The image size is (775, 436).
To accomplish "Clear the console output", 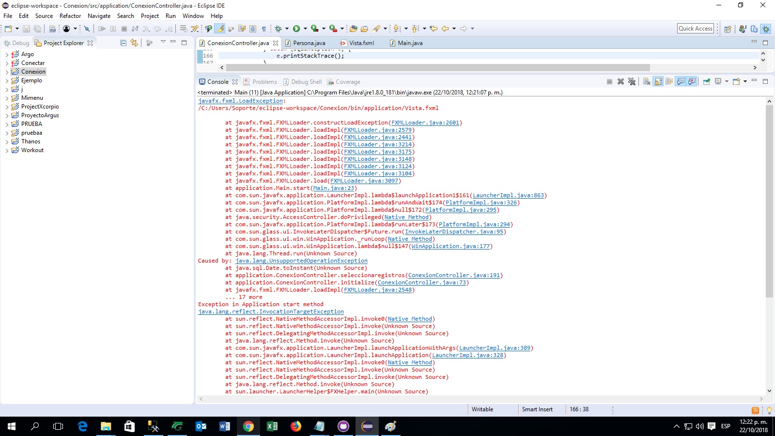I will click(x=647, y=81).
